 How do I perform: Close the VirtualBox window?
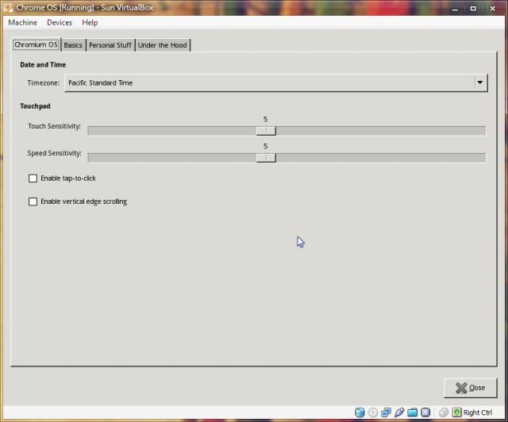[x=492, y=9]
